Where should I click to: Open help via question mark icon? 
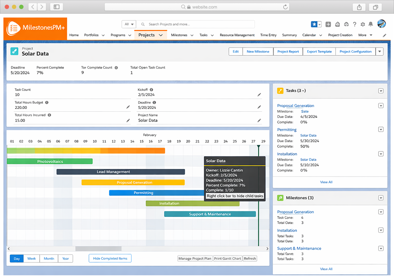click(x=355, y=24)
